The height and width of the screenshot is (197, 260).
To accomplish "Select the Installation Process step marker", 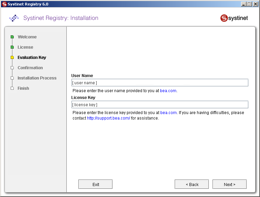I will 12,78.
